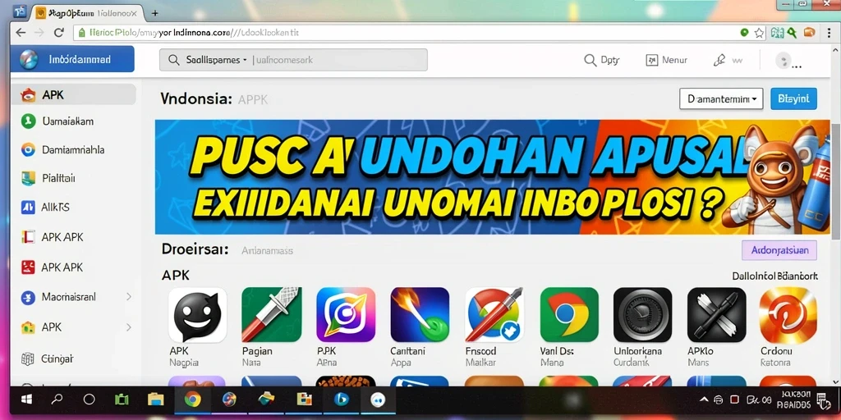Open a new browser tab

(x=154, y=13)
